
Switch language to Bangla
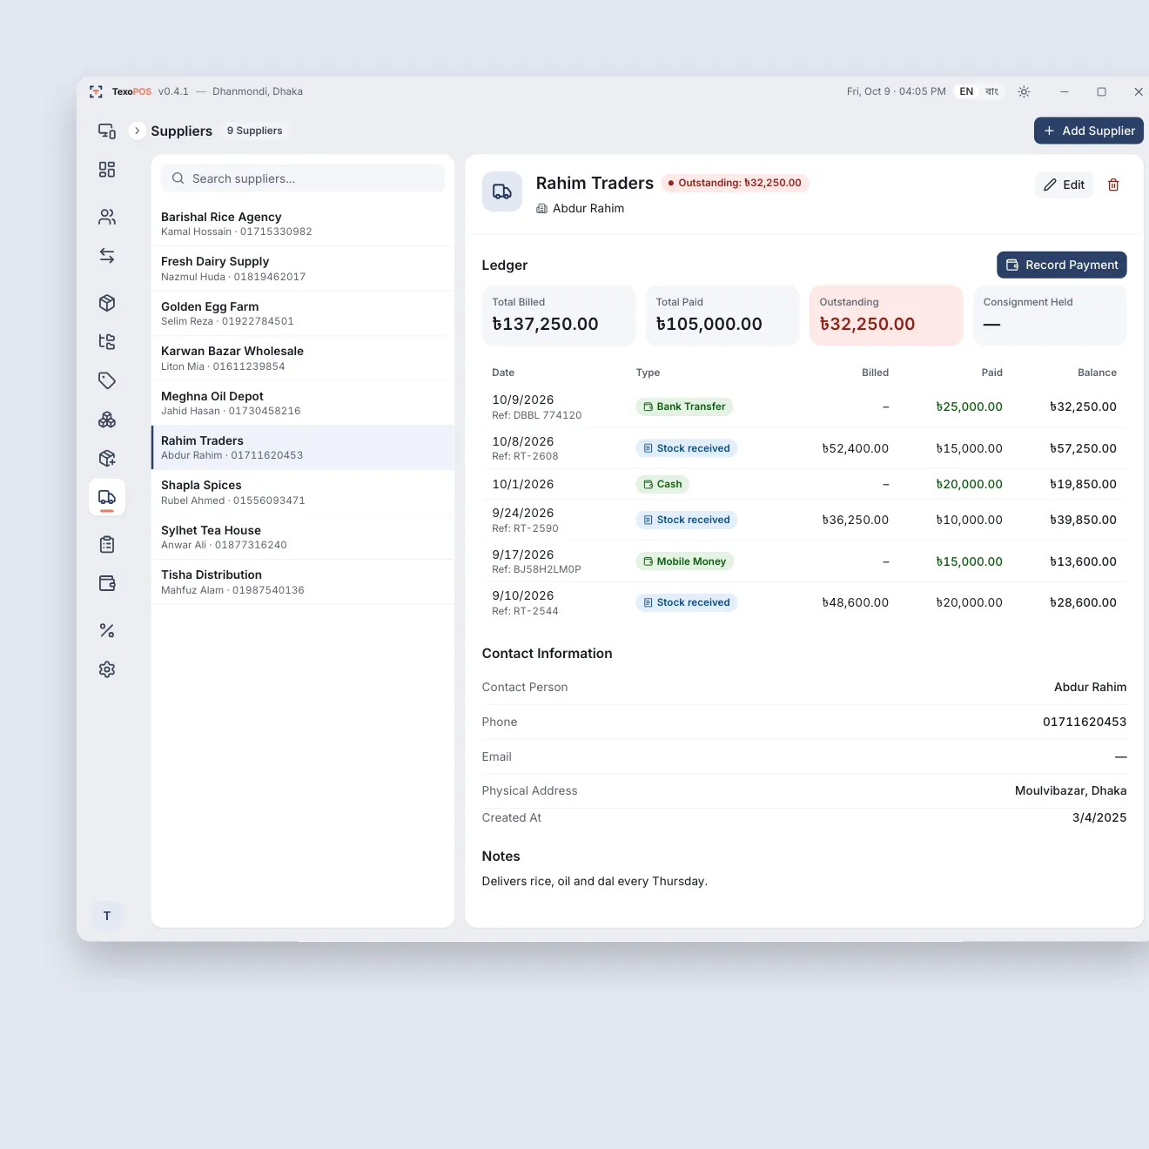pos(991,91)
